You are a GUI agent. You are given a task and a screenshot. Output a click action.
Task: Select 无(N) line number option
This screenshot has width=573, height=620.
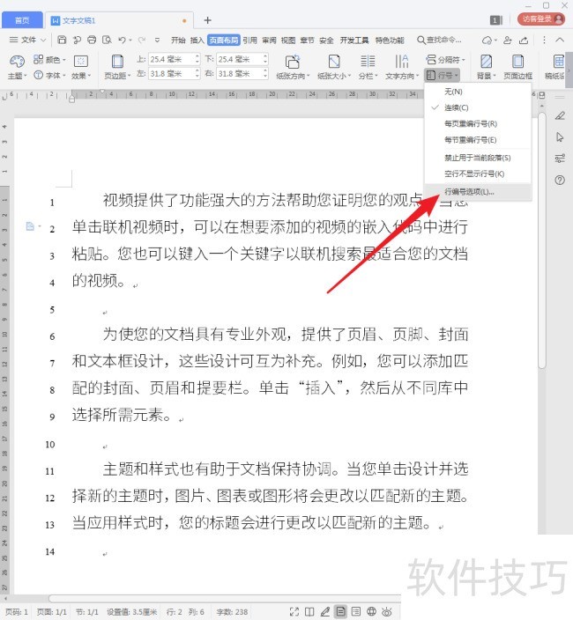pos(478,92)
